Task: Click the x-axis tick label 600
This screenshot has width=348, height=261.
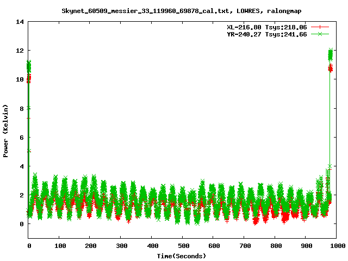Action: coord(214,246)
